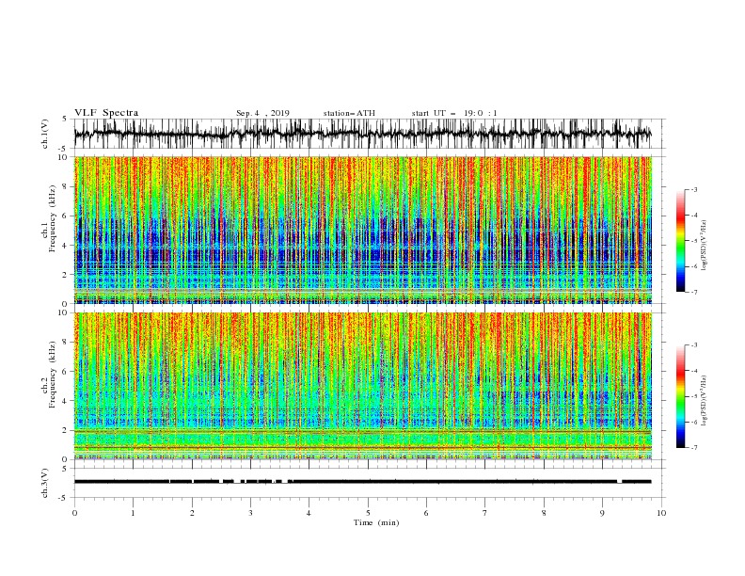Viewport: 745px width, 576px height.
Task: Click time-axis tick label "0"
Action: pyautogui.click(x=74, y=513)
